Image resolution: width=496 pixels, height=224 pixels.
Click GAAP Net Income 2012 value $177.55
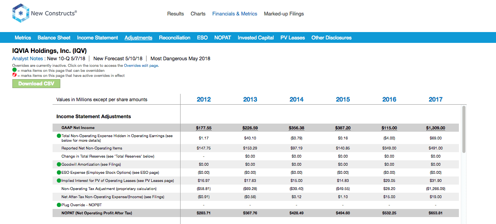coord(204,128)
